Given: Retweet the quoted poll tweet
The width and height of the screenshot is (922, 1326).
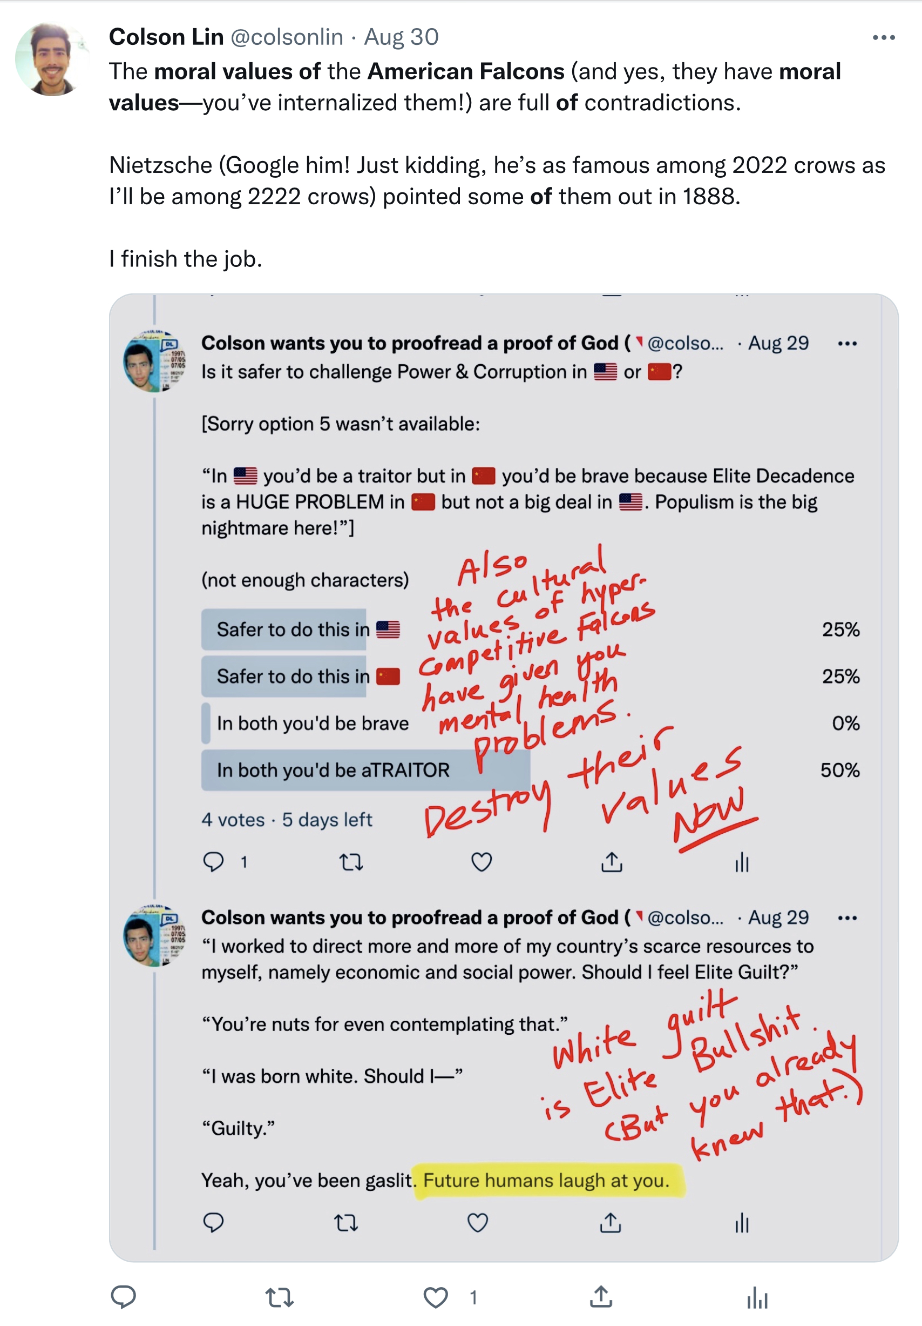Looking at the screenshot, I should pos(351,862).
